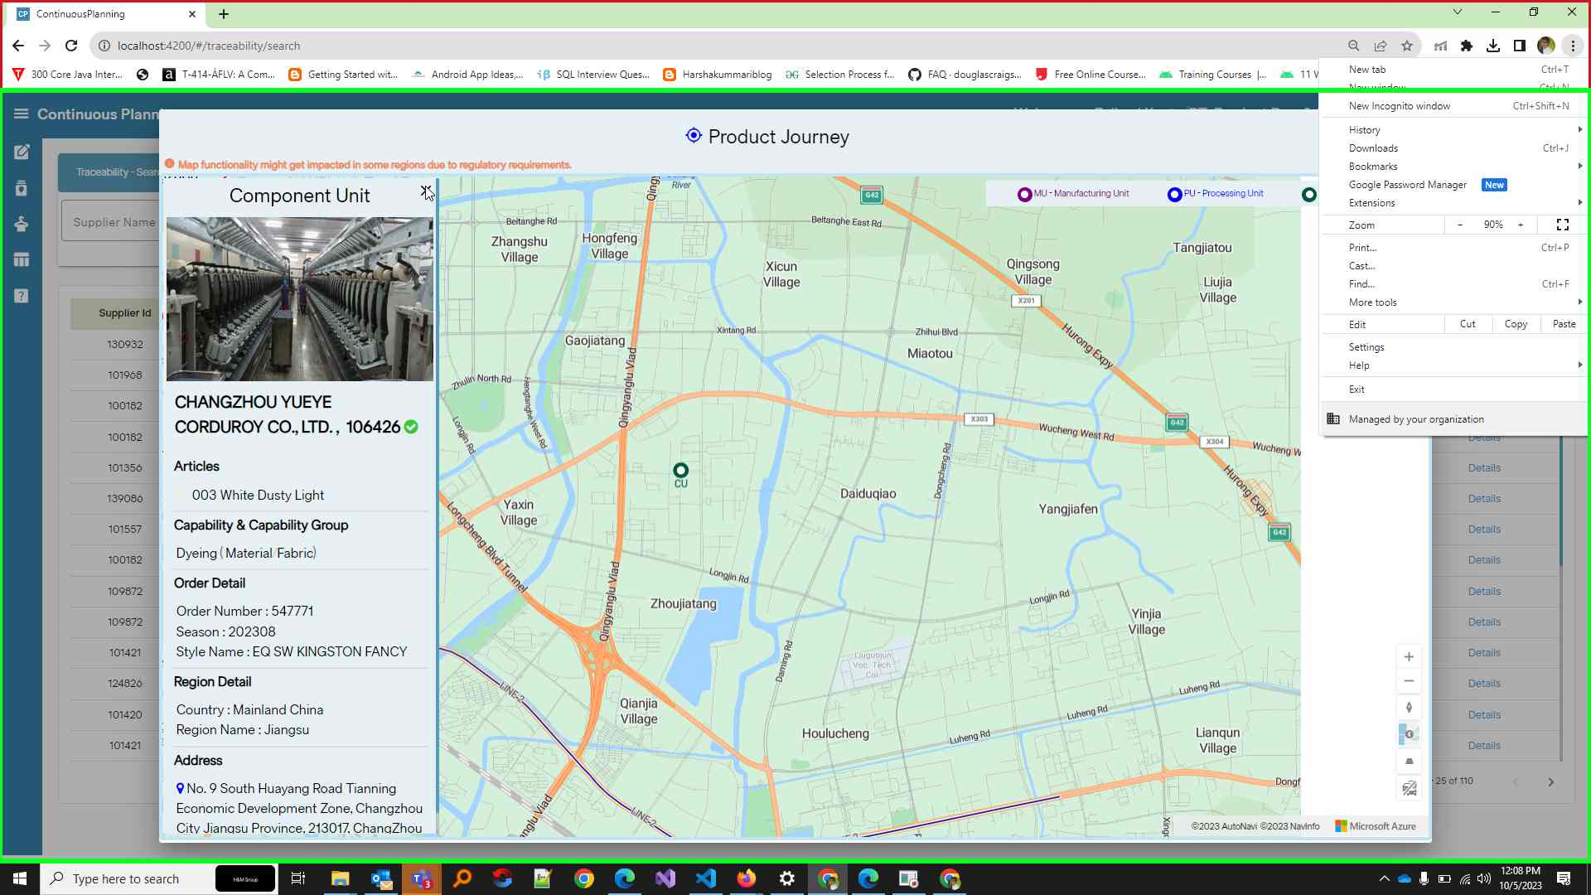The height and width of the screenshot is (895, 1591).
Task: Toggle the map pitch control
Action: click(x=1409, y=762)
